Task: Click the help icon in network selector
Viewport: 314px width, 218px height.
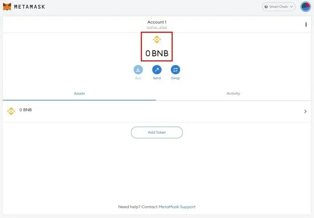Action: point(266,7)
